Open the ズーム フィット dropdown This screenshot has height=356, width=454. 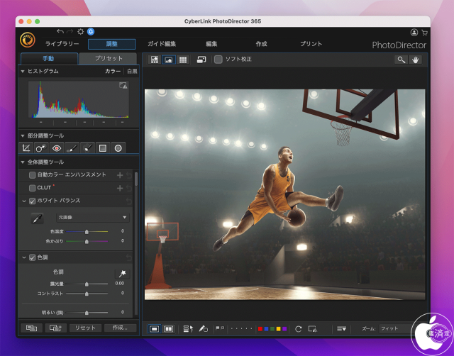pos(395,329)
